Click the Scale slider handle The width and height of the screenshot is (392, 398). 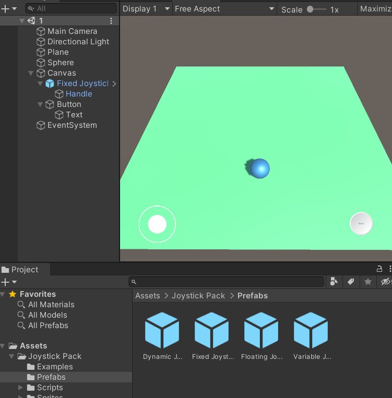[310, 9]
